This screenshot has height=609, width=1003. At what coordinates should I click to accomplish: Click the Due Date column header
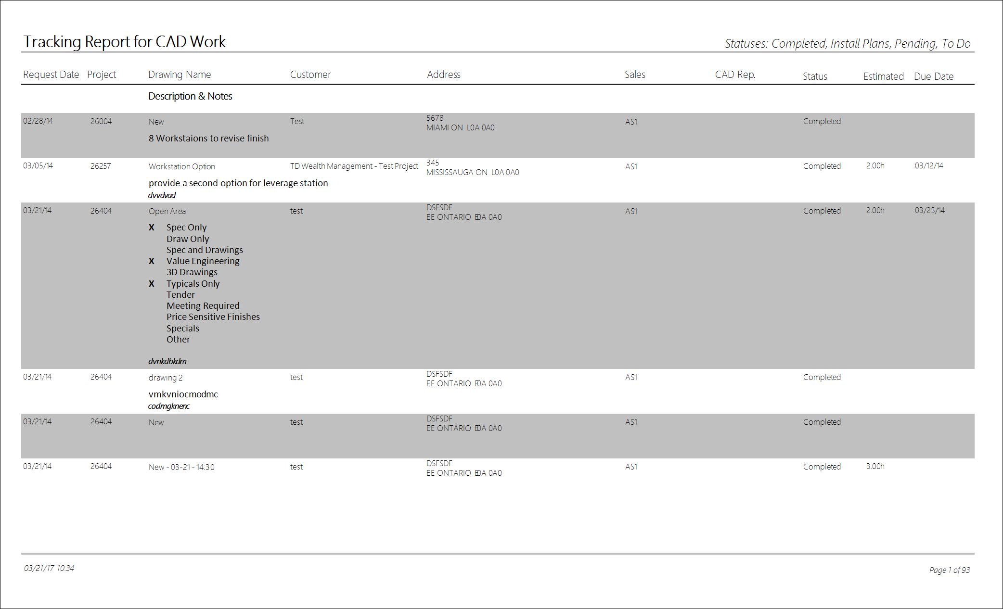tap(933, 76)
